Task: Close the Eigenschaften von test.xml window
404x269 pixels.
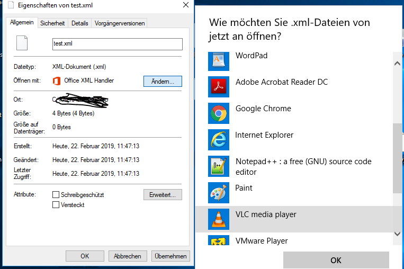Action: (186, 5)
